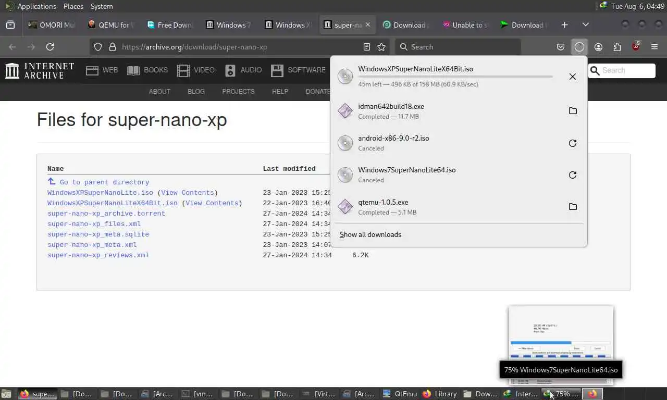Click the padlock site information icon
The width and height of the screenshot is (667, 400).
tap(112, 47)
